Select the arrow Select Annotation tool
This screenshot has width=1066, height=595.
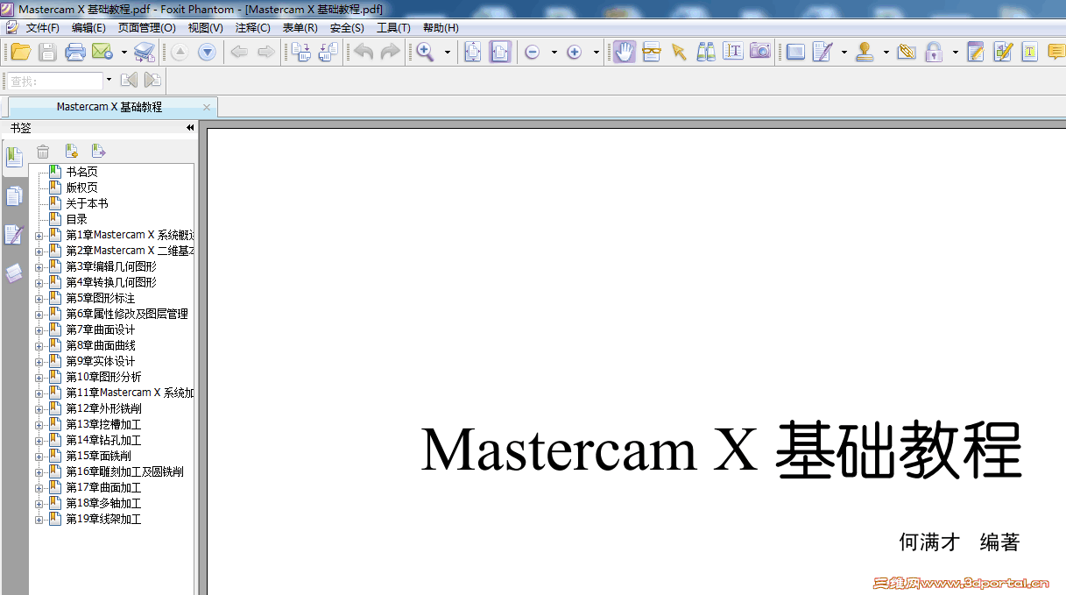[x=679, y=53]
